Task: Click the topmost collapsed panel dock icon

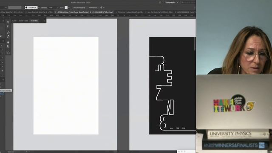Action: click(8, 22)
